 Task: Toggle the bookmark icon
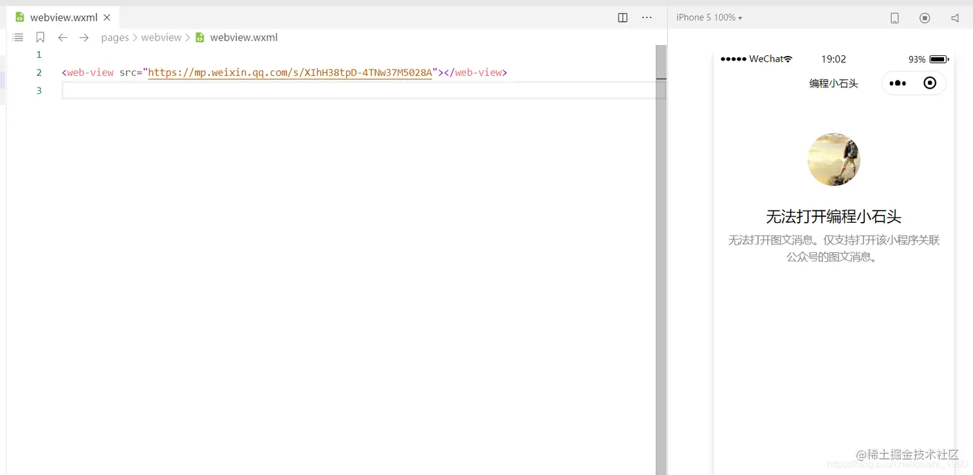(40, 37)
